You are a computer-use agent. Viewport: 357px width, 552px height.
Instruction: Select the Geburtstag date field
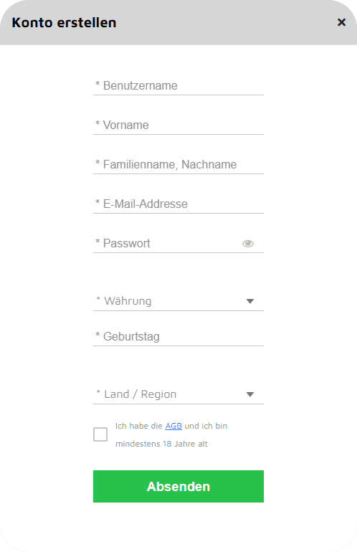coord(178,337)
